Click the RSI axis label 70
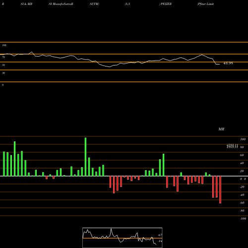The image size is (248, 248). click(3, 57)
